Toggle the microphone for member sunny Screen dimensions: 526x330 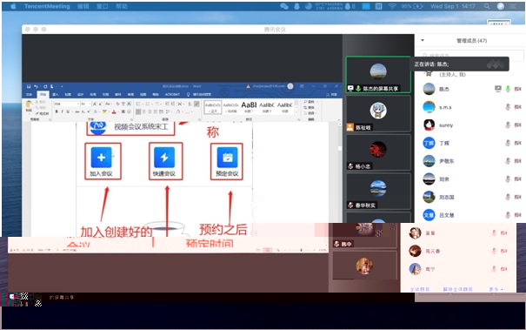point(508,125)
